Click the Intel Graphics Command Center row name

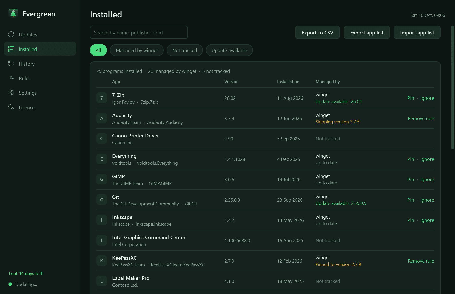click(x=149, y=237)
